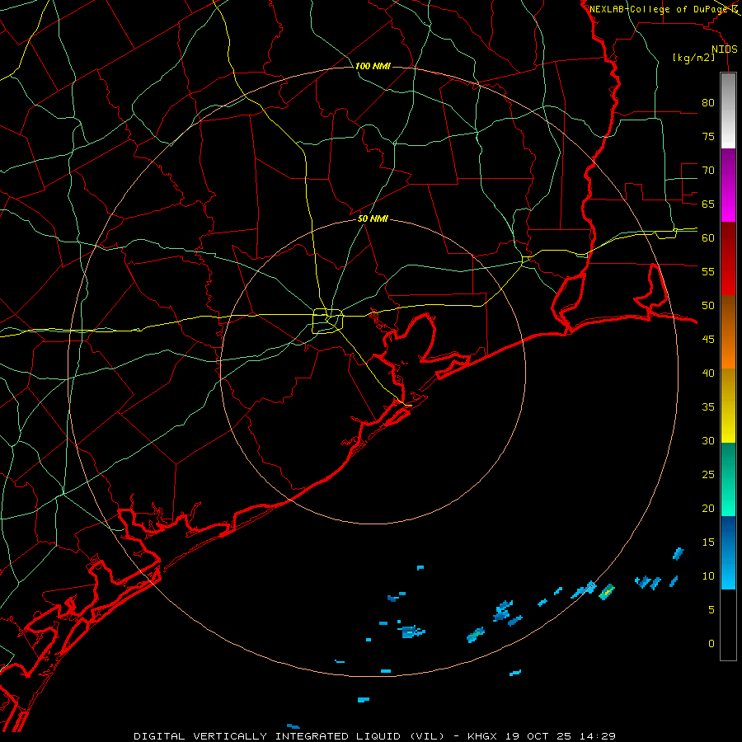This screenshot has width=742, height=742.
Task: Click the 55 value on the VIL scale
Action: pos(708,271)
